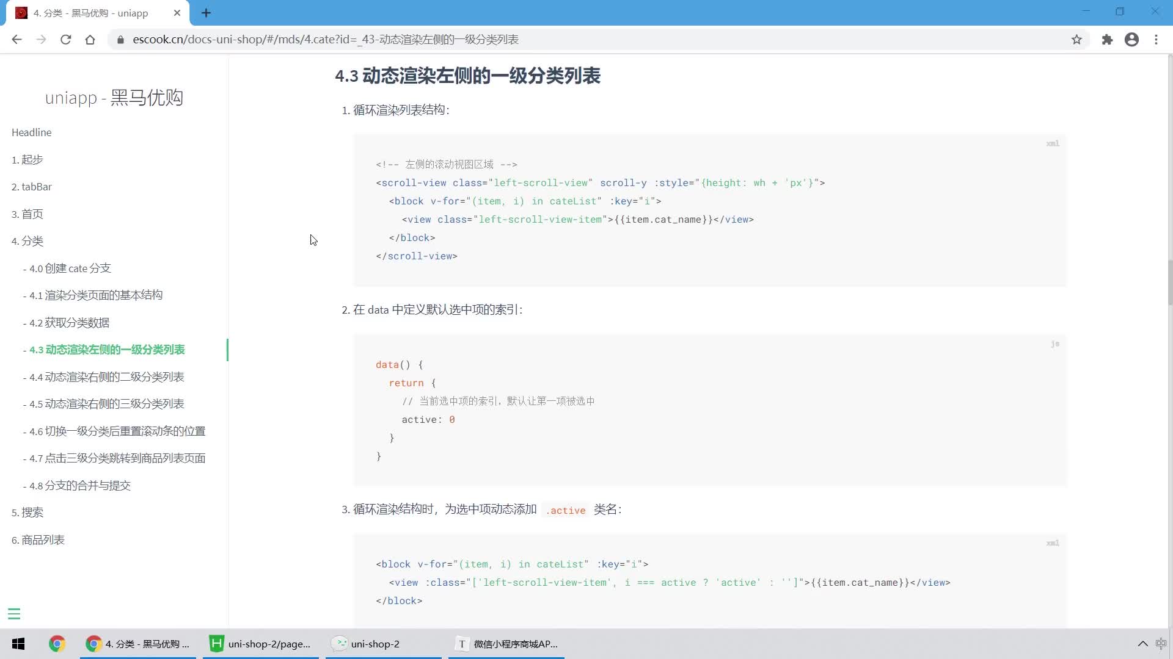Click the '</scroll-view>' closing tag line

click(x=417, y=256)
